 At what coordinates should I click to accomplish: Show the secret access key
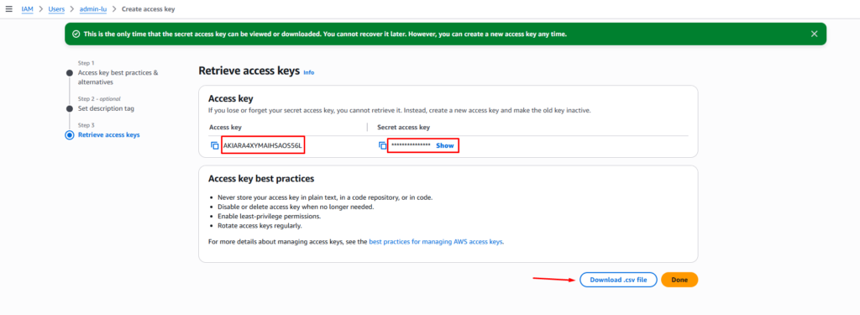[x=445, y=146]
